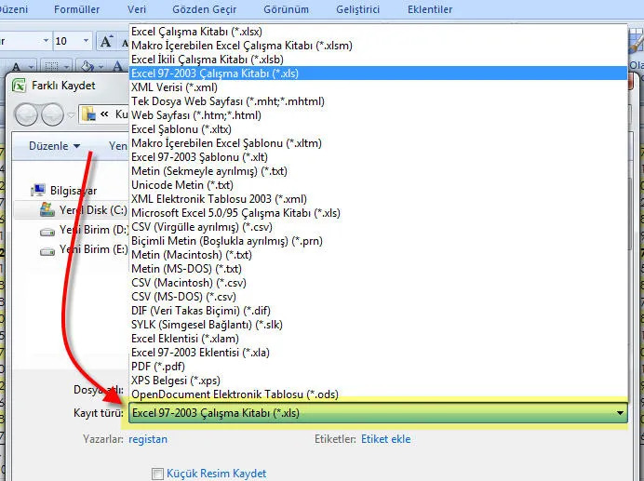Select the Bilgisayar computer icon

[39, 189]
